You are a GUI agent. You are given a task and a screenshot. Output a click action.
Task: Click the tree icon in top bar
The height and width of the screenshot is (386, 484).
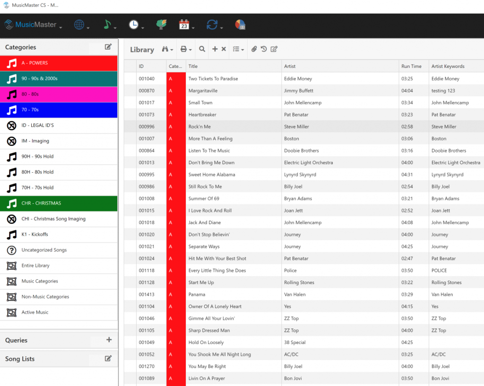pyautogui.click(x=162, y=25)
